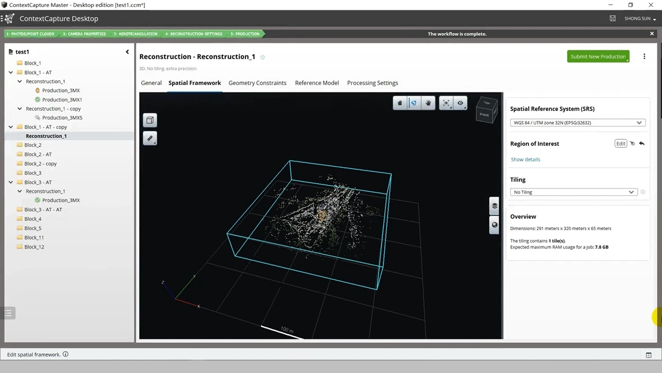Click Edit for Region of Interest
Screen dimensions: 662x373
tap(620, 143)
